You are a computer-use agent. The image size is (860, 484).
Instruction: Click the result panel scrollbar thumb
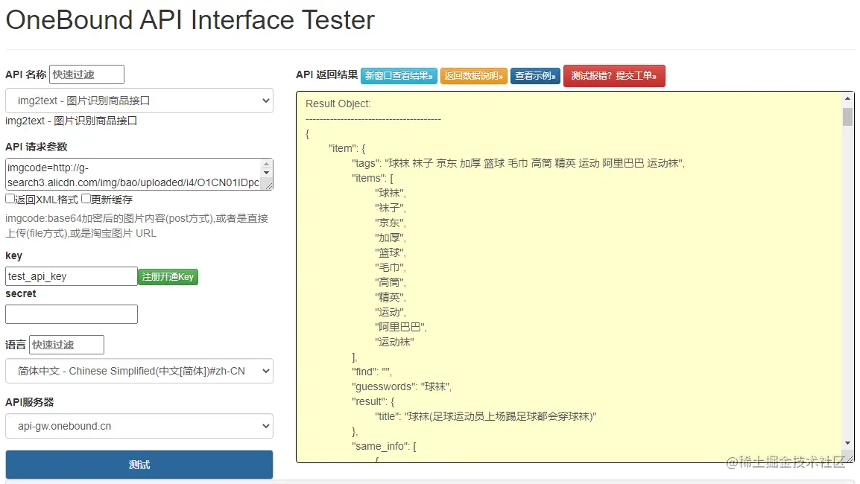848,117
